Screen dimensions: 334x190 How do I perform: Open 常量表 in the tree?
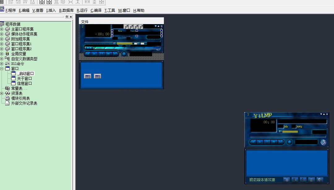(19, 88)
